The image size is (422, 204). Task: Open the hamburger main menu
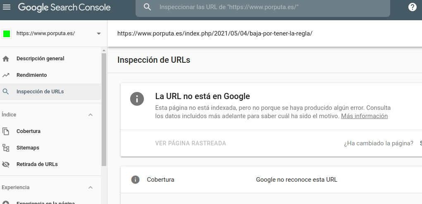pyautogui.click(x=7, y=7)
